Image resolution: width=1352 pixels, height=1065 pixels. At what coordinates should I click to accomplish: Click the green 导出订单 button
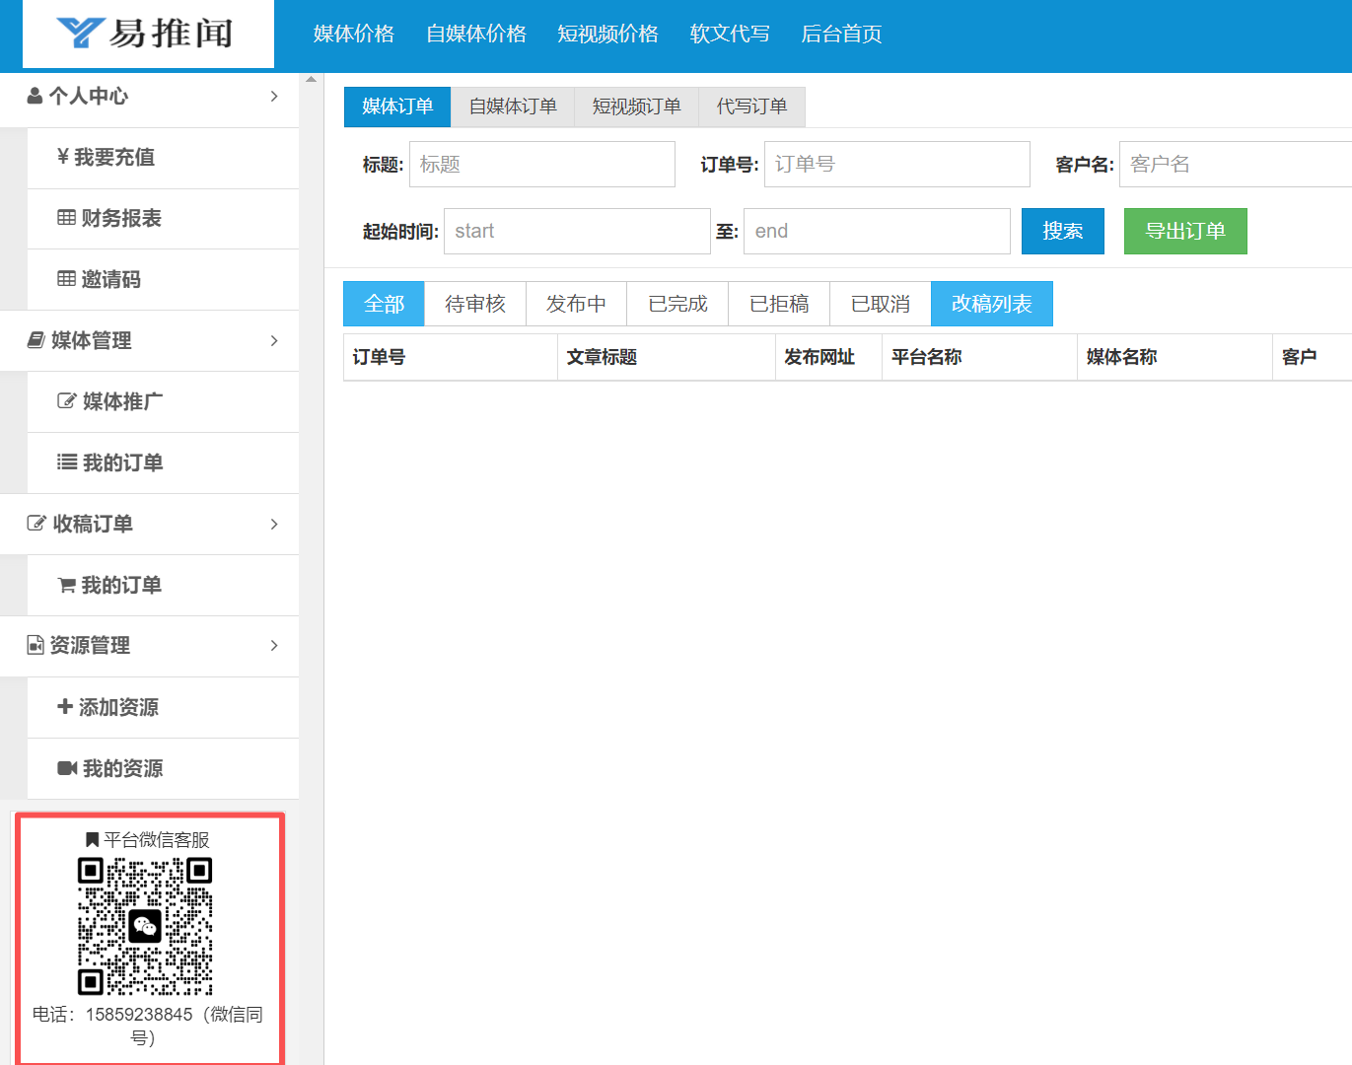(1185, 231)
